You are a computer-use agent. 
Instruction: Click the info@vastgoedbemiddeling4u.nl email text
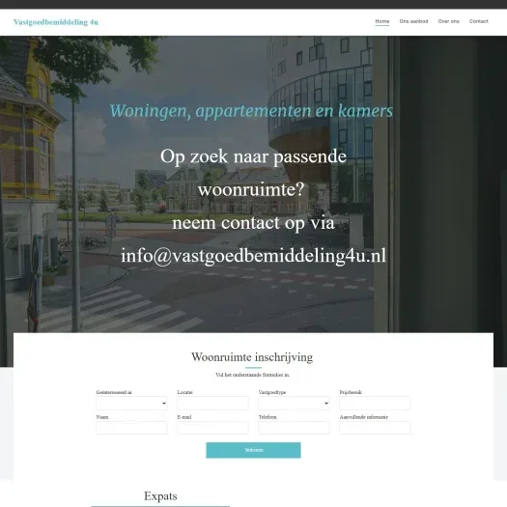(x=253, y=256)
